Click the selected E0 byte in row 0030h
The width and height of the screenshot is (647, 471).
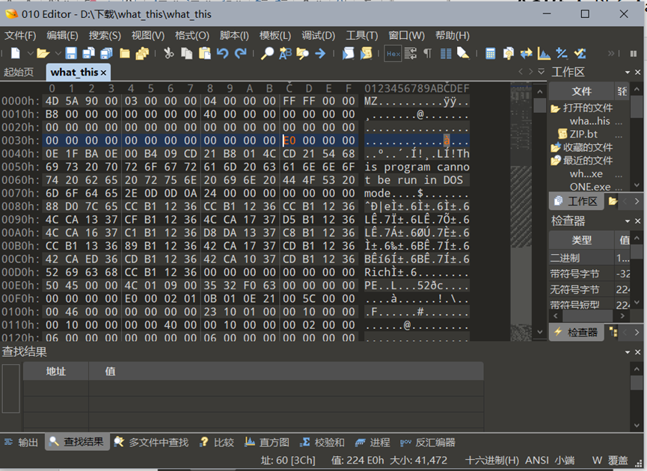(289, 141)
